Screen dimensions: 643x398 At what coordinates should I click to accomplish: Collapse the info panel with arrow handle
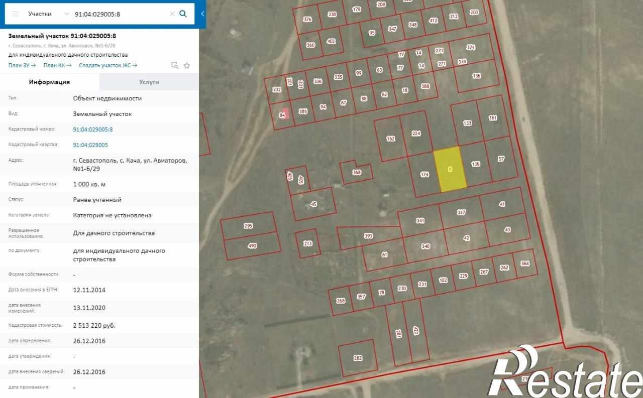[202, 14]
